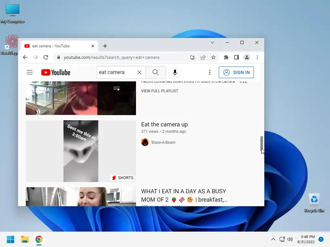Open Chrome extensions puzzle icon

(226, 57)
